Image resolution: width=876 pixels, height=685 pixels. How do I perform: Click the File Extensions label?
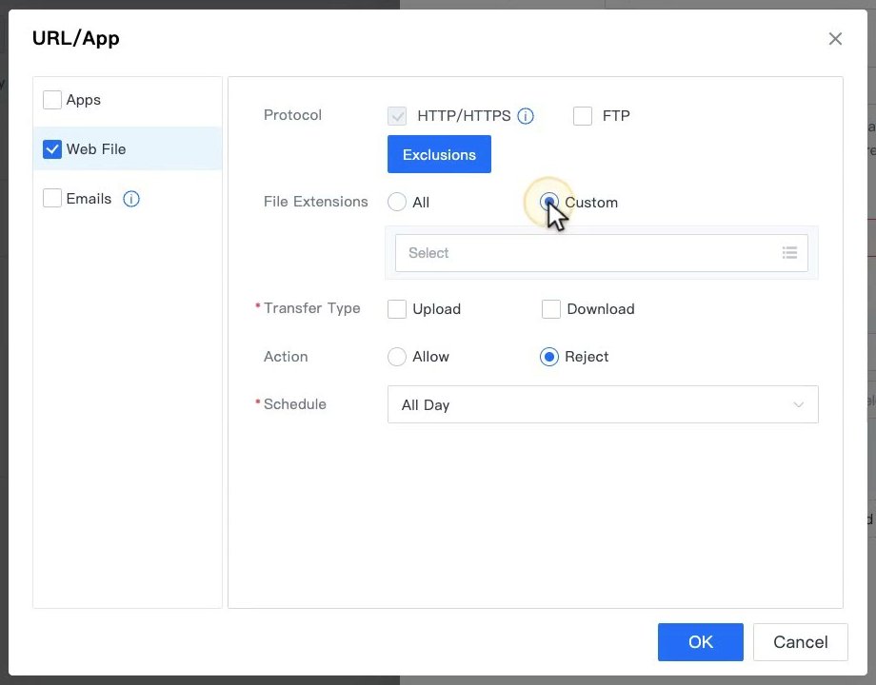[x=316, y=202]
